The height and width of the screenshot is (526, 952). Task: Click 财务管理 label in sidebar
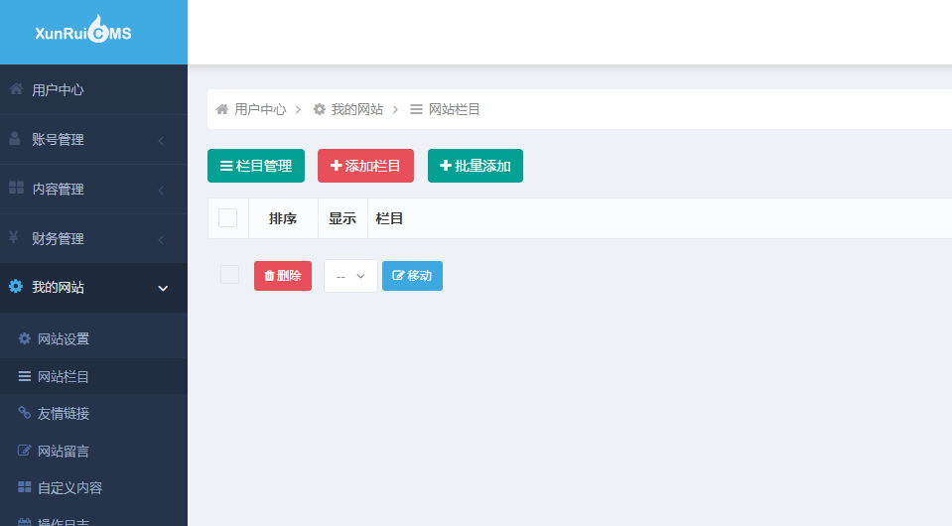point(58,238)
